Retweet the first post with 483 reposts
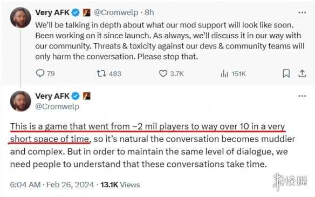The image size is (315, 197). [x=101, y=73]
